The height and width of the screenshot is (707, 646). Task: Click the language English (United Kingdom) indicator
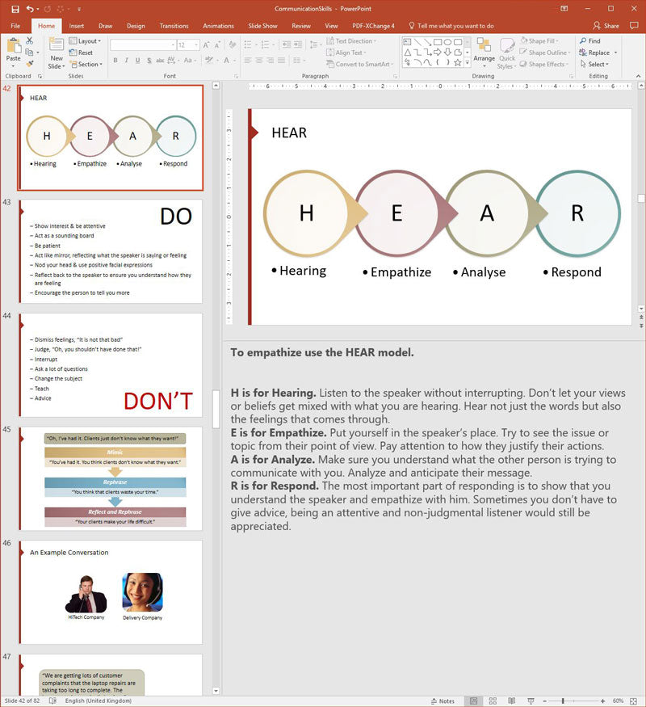click(99, 701)
